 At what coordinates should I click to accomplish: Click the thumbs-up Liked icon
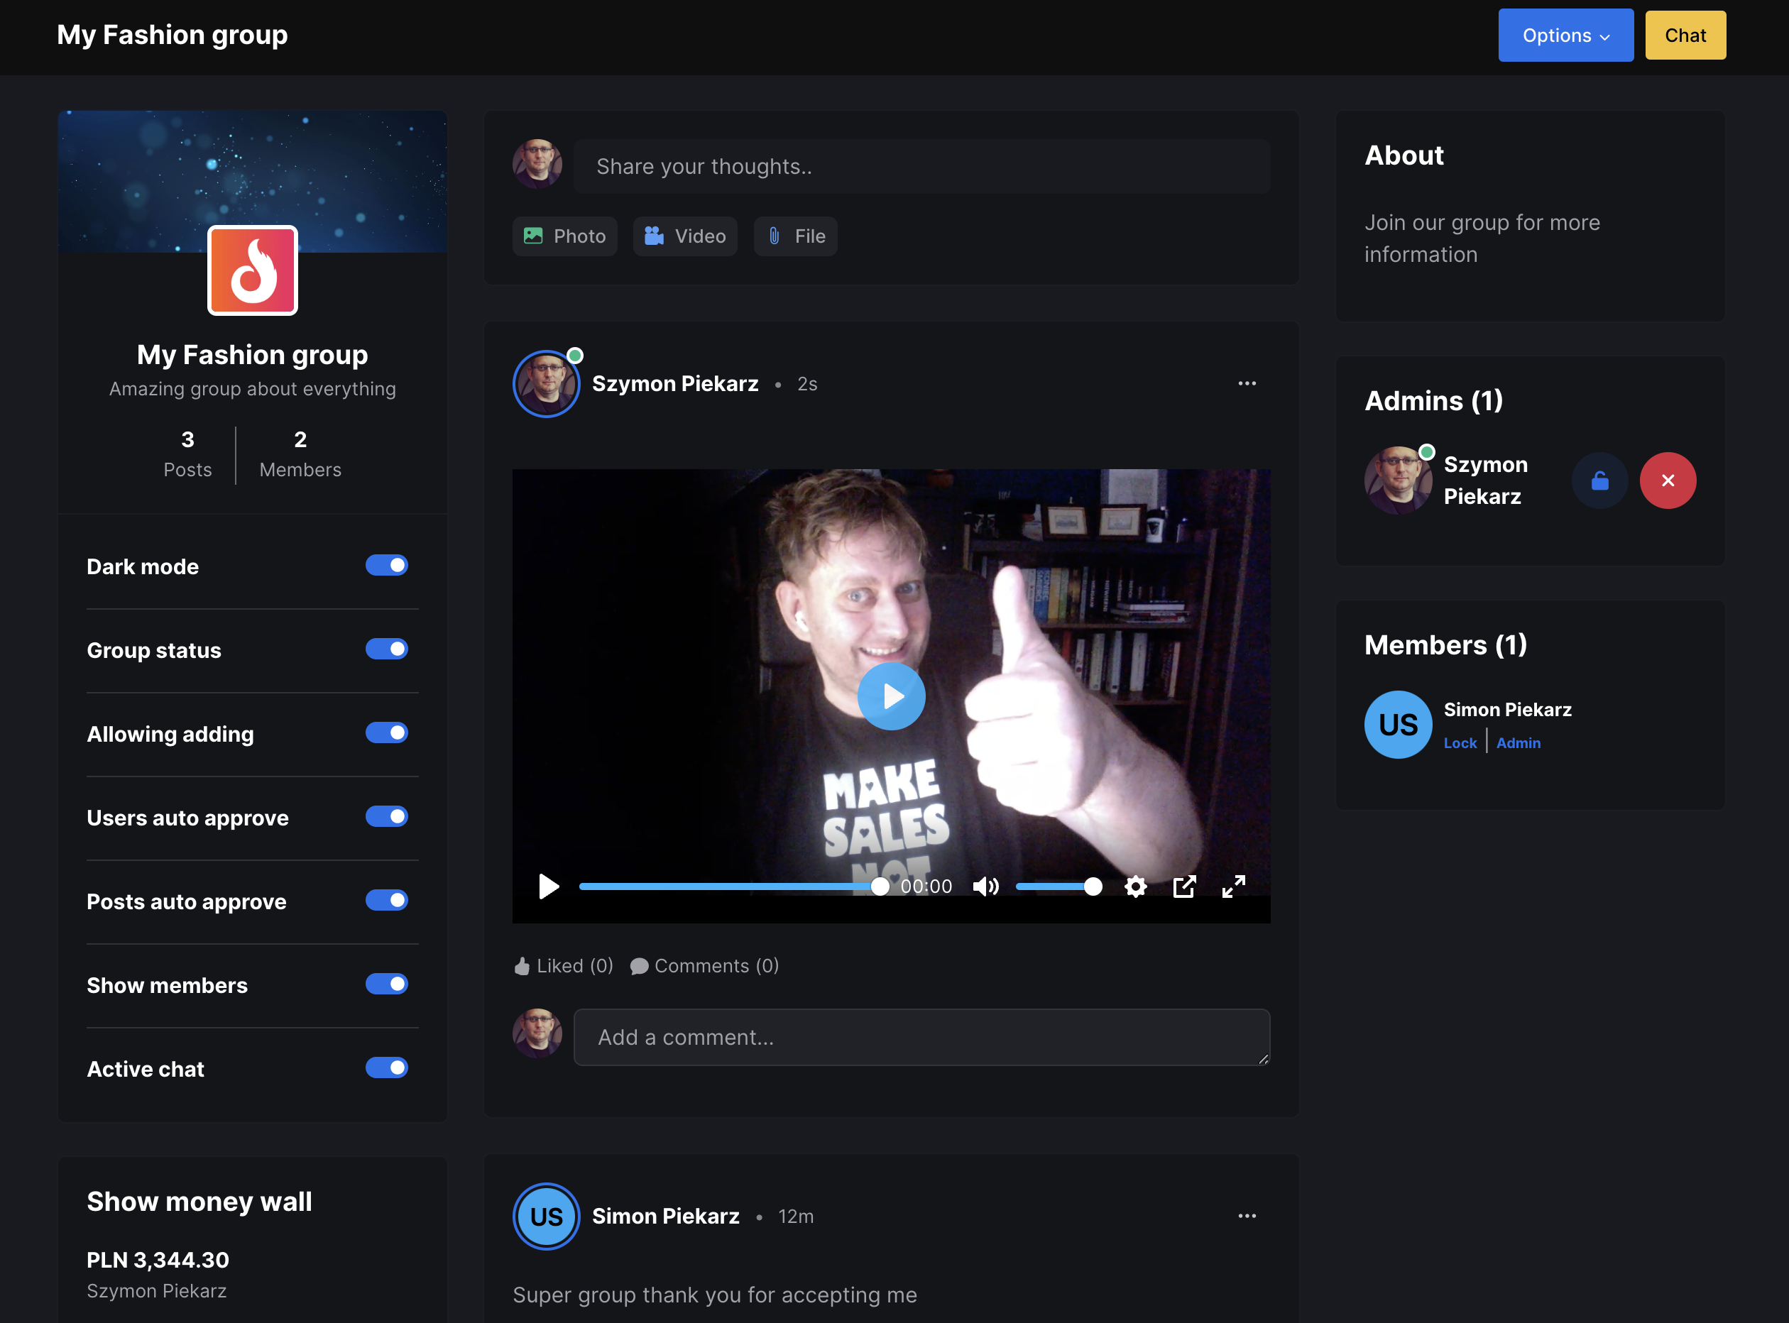pos(522,966)
